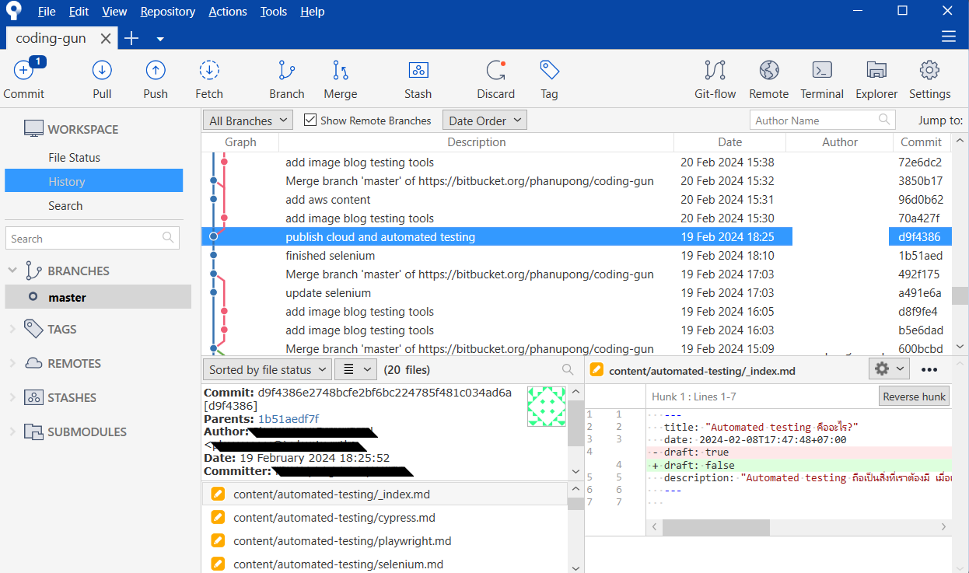
Task: Click the author avatar image
Action: click(547, 406)
